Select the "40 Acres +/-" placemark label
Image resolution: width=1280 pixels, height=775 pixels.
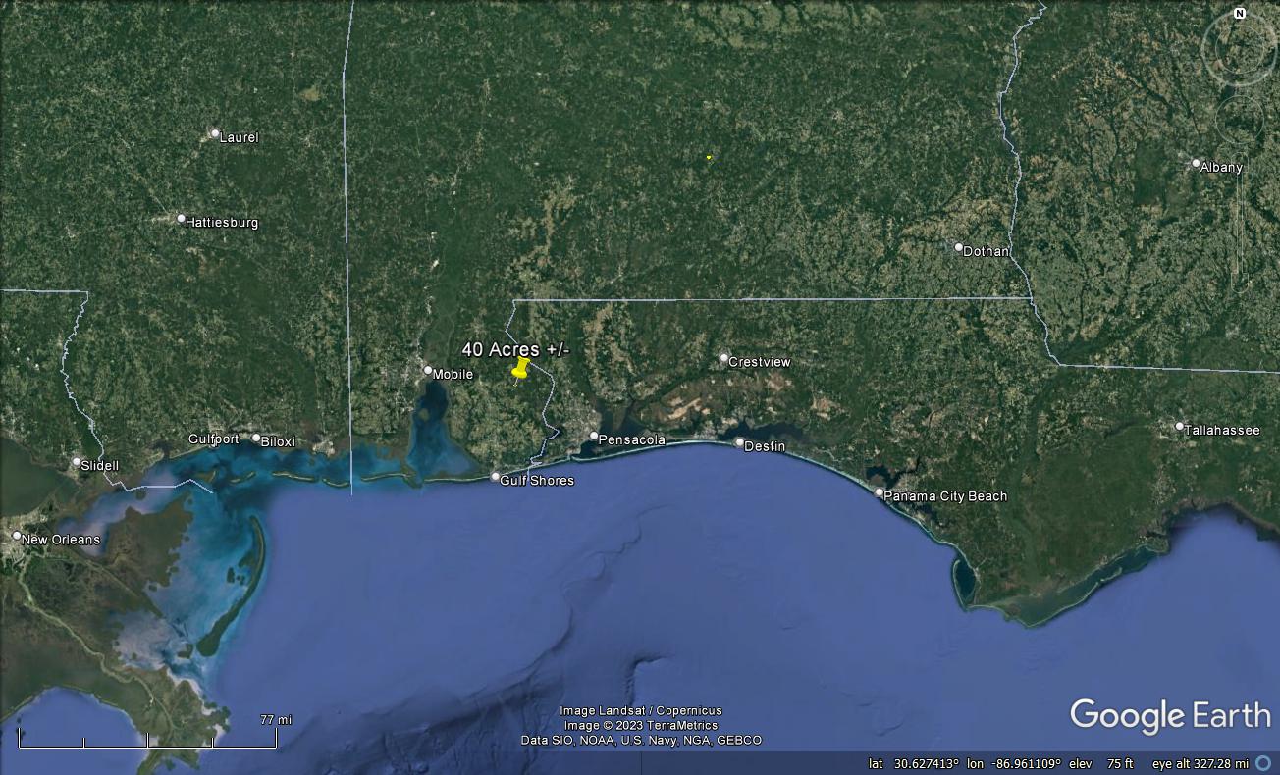[x=515, y=349]
